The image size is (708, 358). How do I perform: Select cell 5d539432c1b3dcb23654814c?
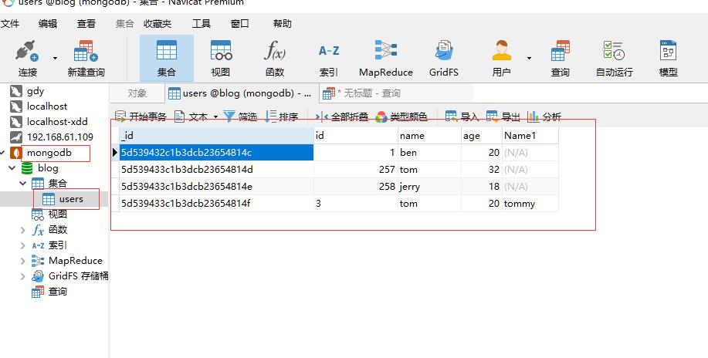(x=216, y=153)
